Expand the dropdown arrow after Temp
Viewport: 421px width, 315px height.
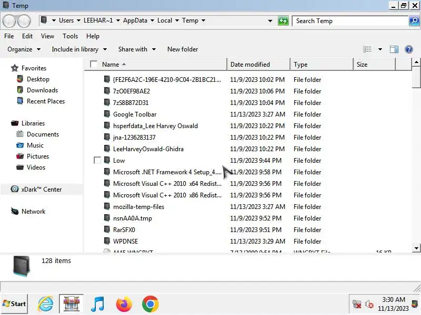203,20
